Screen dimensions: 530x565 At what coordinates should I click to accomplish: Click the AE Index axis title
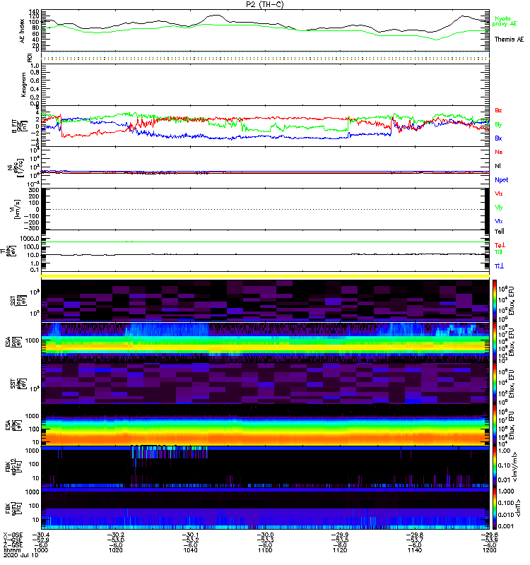(x=23, y=31)
